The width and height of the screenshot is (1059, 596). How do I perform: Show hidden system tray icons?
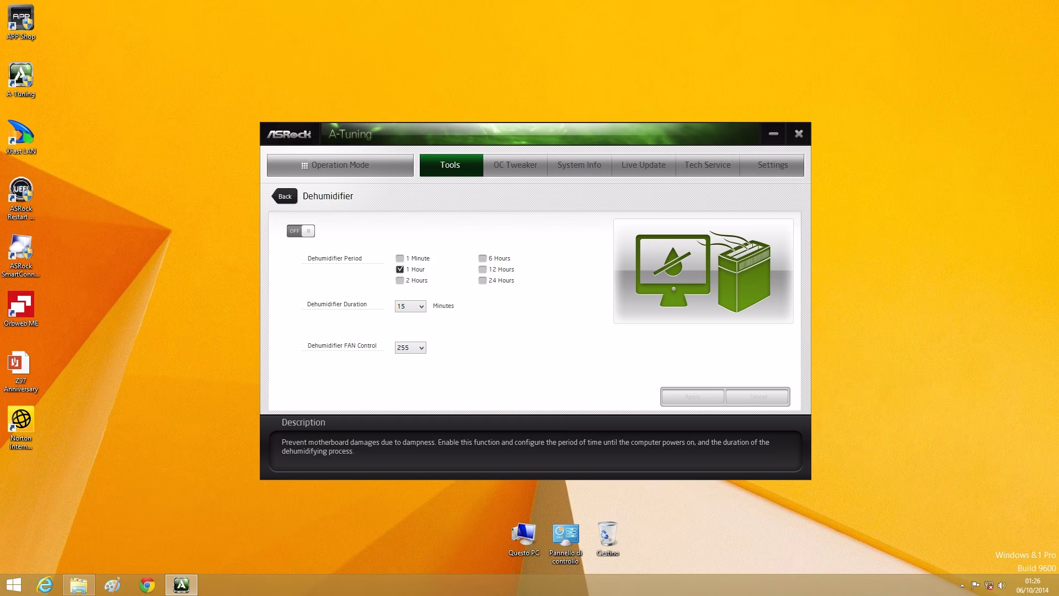(x=962, y=586)
